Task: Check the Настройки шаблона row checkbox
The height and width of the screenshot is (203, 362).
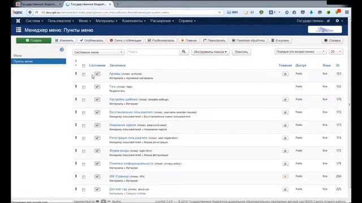Action: point(84,100)
